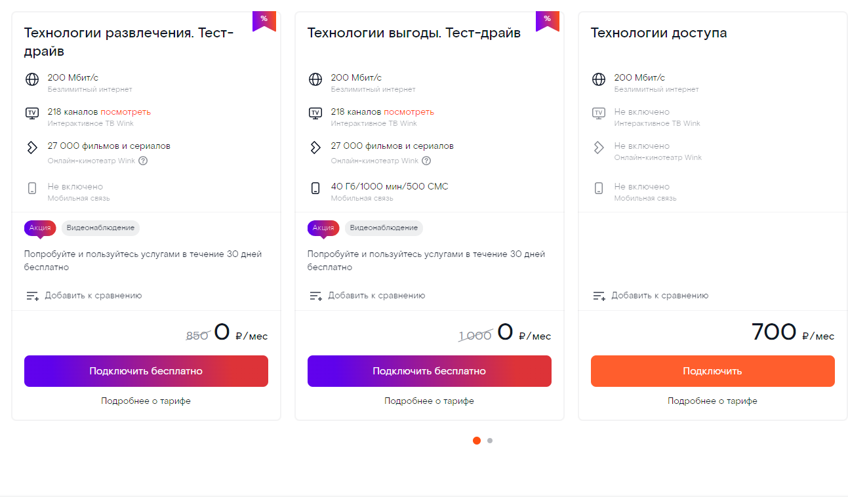Click percent discount ribbon on first card
The image size is (848, 497).
pyautogui.click(x=264, y=21)
